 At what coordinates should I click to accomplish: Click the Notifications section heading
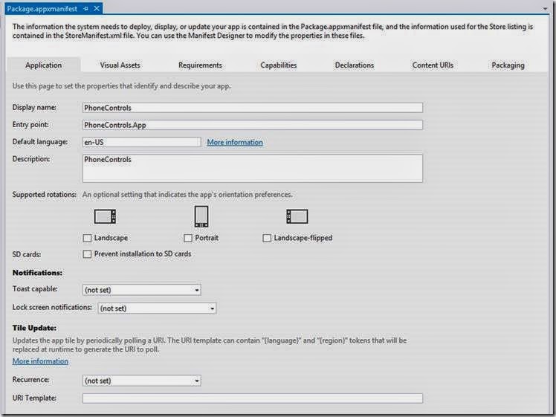[37, 273]
